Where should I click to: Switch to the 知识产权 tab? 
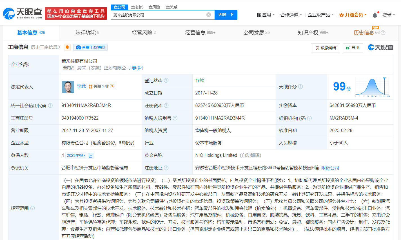click(313, 32)
